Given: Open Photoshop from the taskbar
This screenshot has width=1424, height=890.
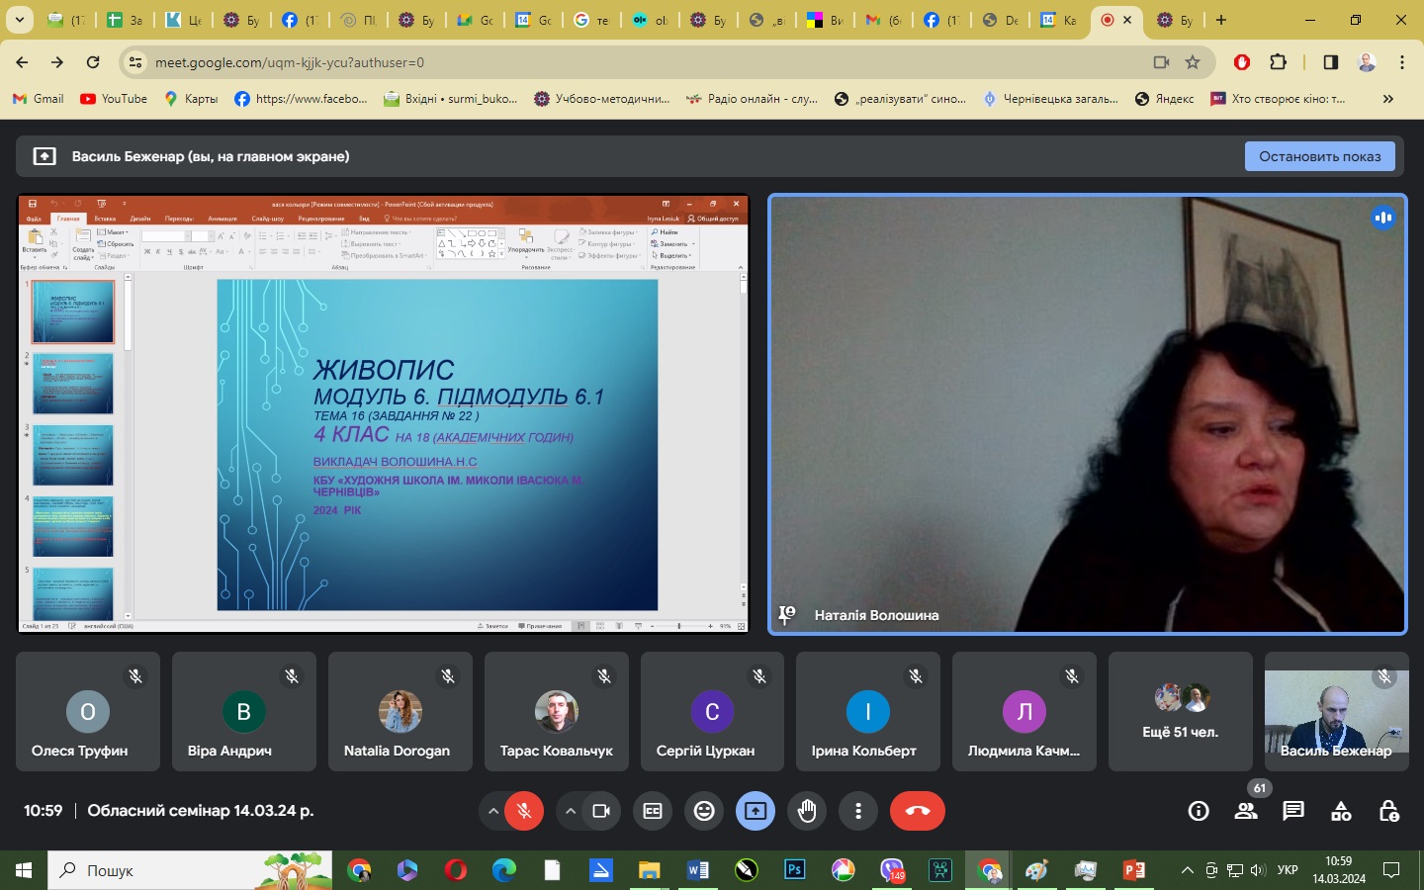Looking at the screenshot, I should [x=794, y=870].
